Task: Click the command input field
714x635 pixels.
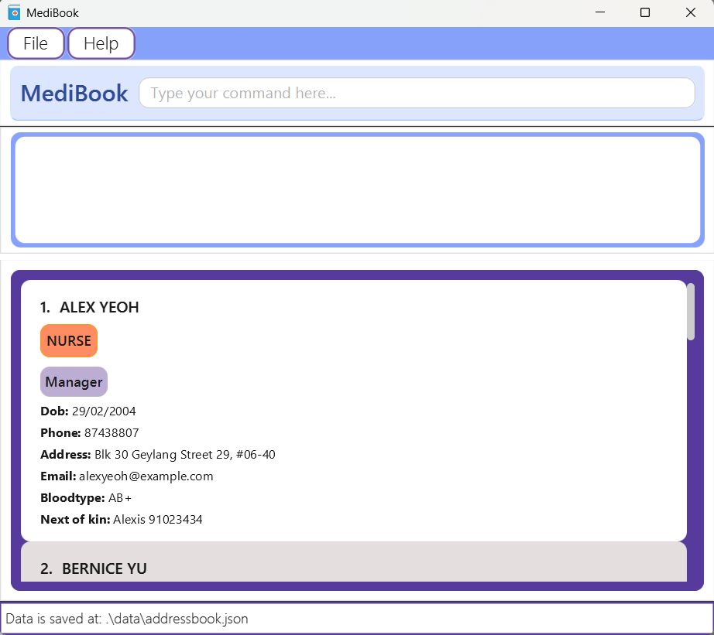Action: pyautogui.click(x=417, y=93)
